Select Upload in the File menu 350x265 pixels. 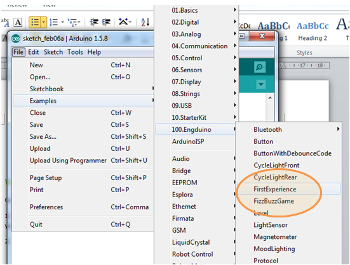[83, 148]
